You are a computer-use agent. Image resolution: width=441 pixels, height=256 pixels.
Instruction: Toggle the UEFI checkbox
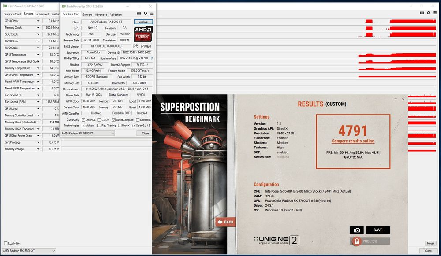tap(142, 46)
